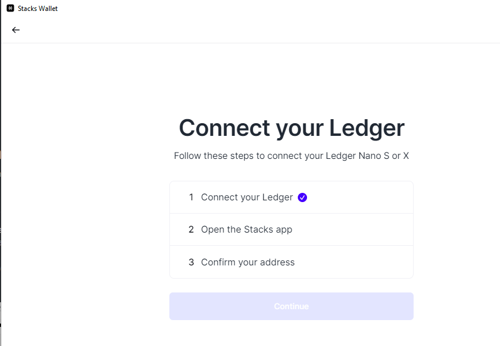Select the 'Open the Stacks app' step row
Image resolution: width=500 pixels, height=346 pixels.
point(291,229)
